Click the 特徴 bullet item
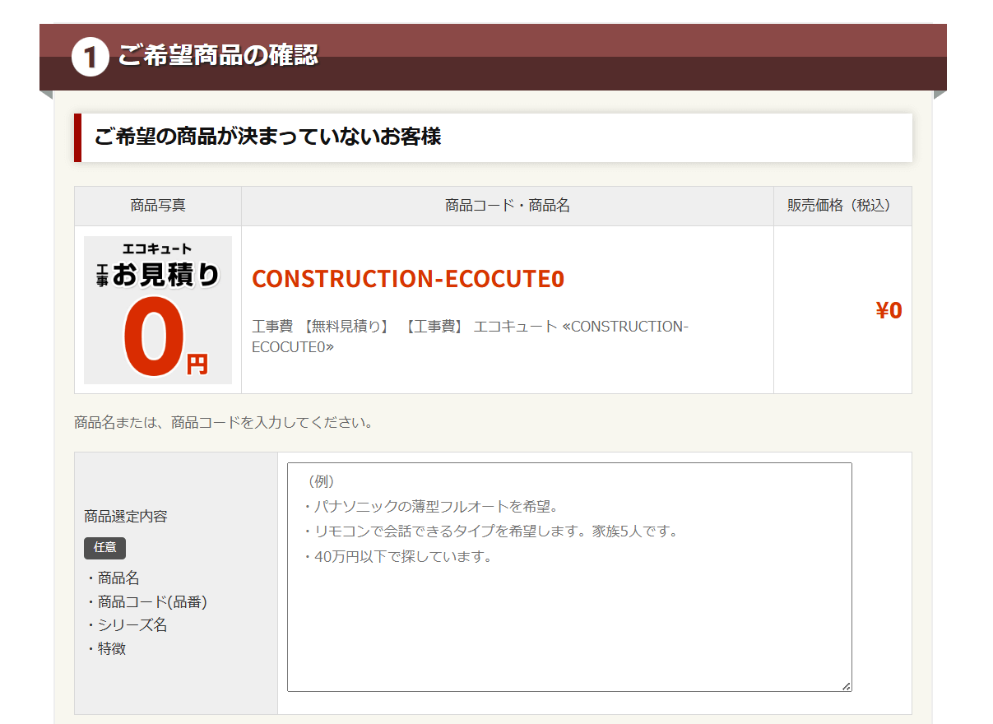This screenshot has height=724, width=993. pos(111,648)
